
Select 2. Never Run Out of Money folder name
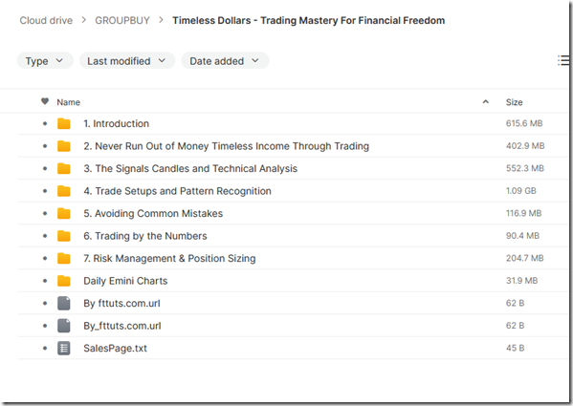tap(226, 146)
